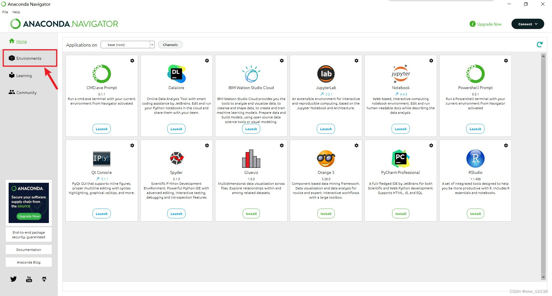
Task: Click the PyCharm PC logo
Action: [x=401, y=158]
